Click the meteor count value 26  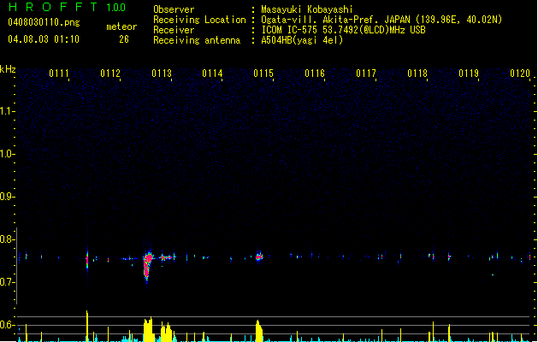124,39
